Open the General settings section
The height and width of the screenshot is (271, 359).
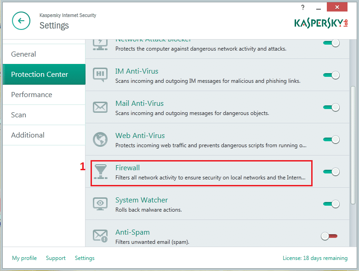pos(44,54)
